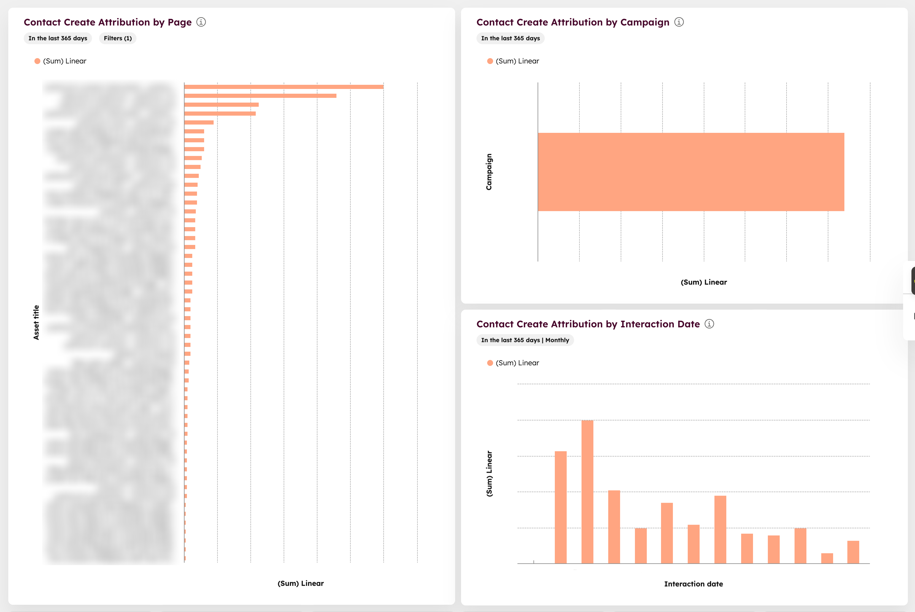Viewport: 915px width, 612px height.
Task: Click the 'Contact Create Attribution by Interaction Date' title
Action: [x=588, y=324]
